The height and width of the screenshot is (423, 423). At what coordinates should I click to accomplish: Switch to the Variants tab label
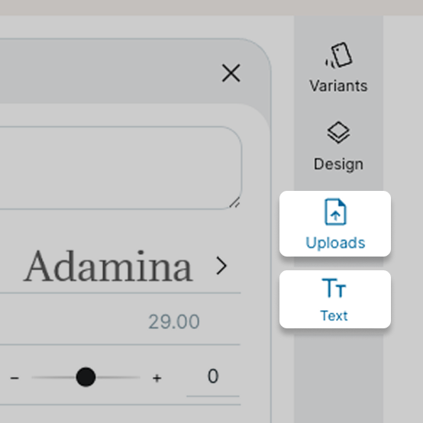[x=338, y=86]
